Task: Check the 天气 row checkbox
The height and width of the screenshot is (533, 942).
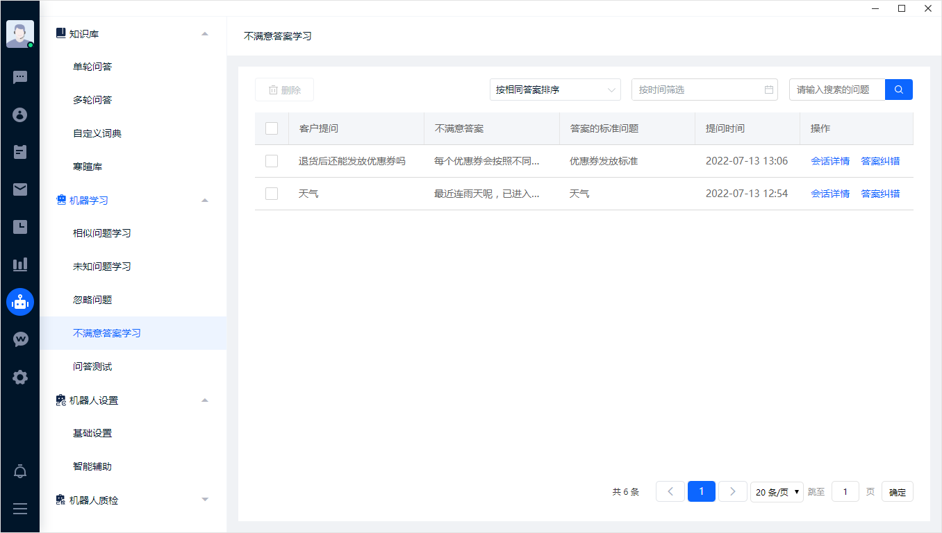Action: click(272, 194)
